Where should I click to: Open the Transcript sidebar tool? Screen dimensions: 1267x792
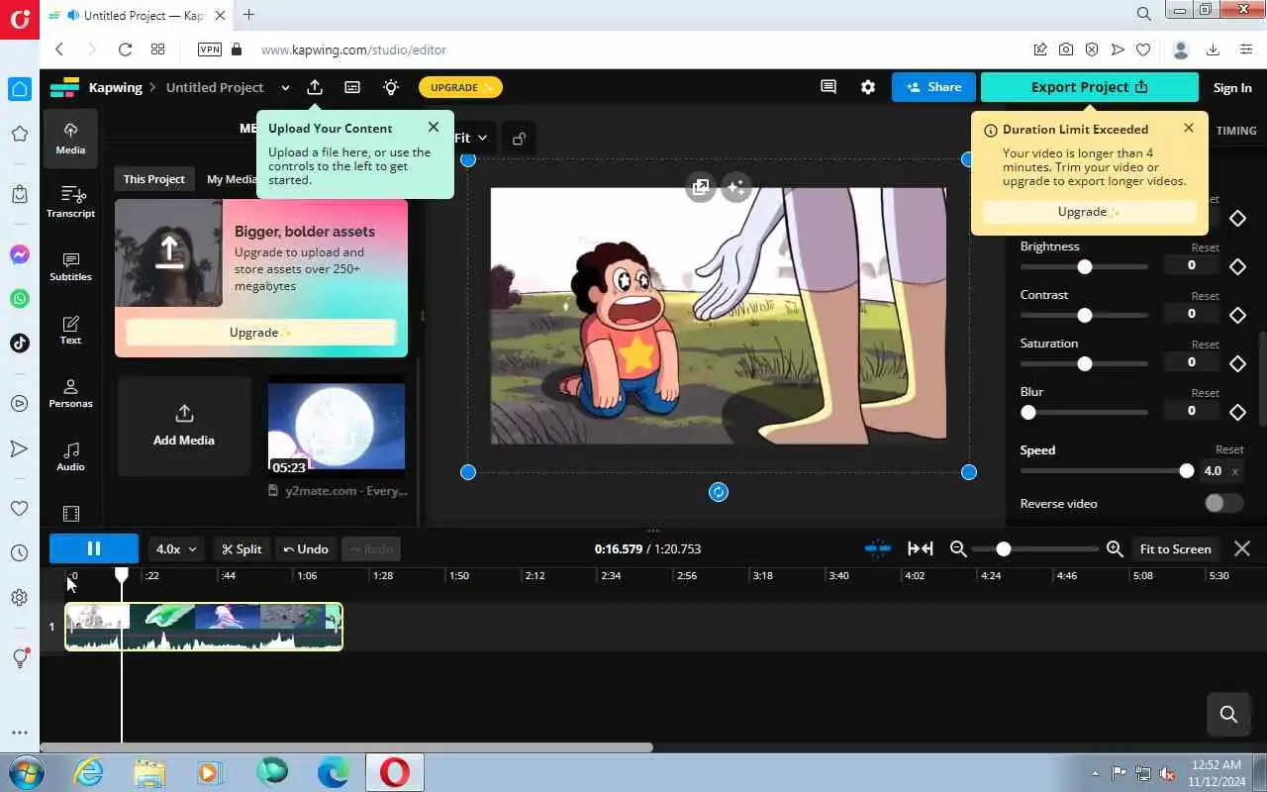[70, 202]
